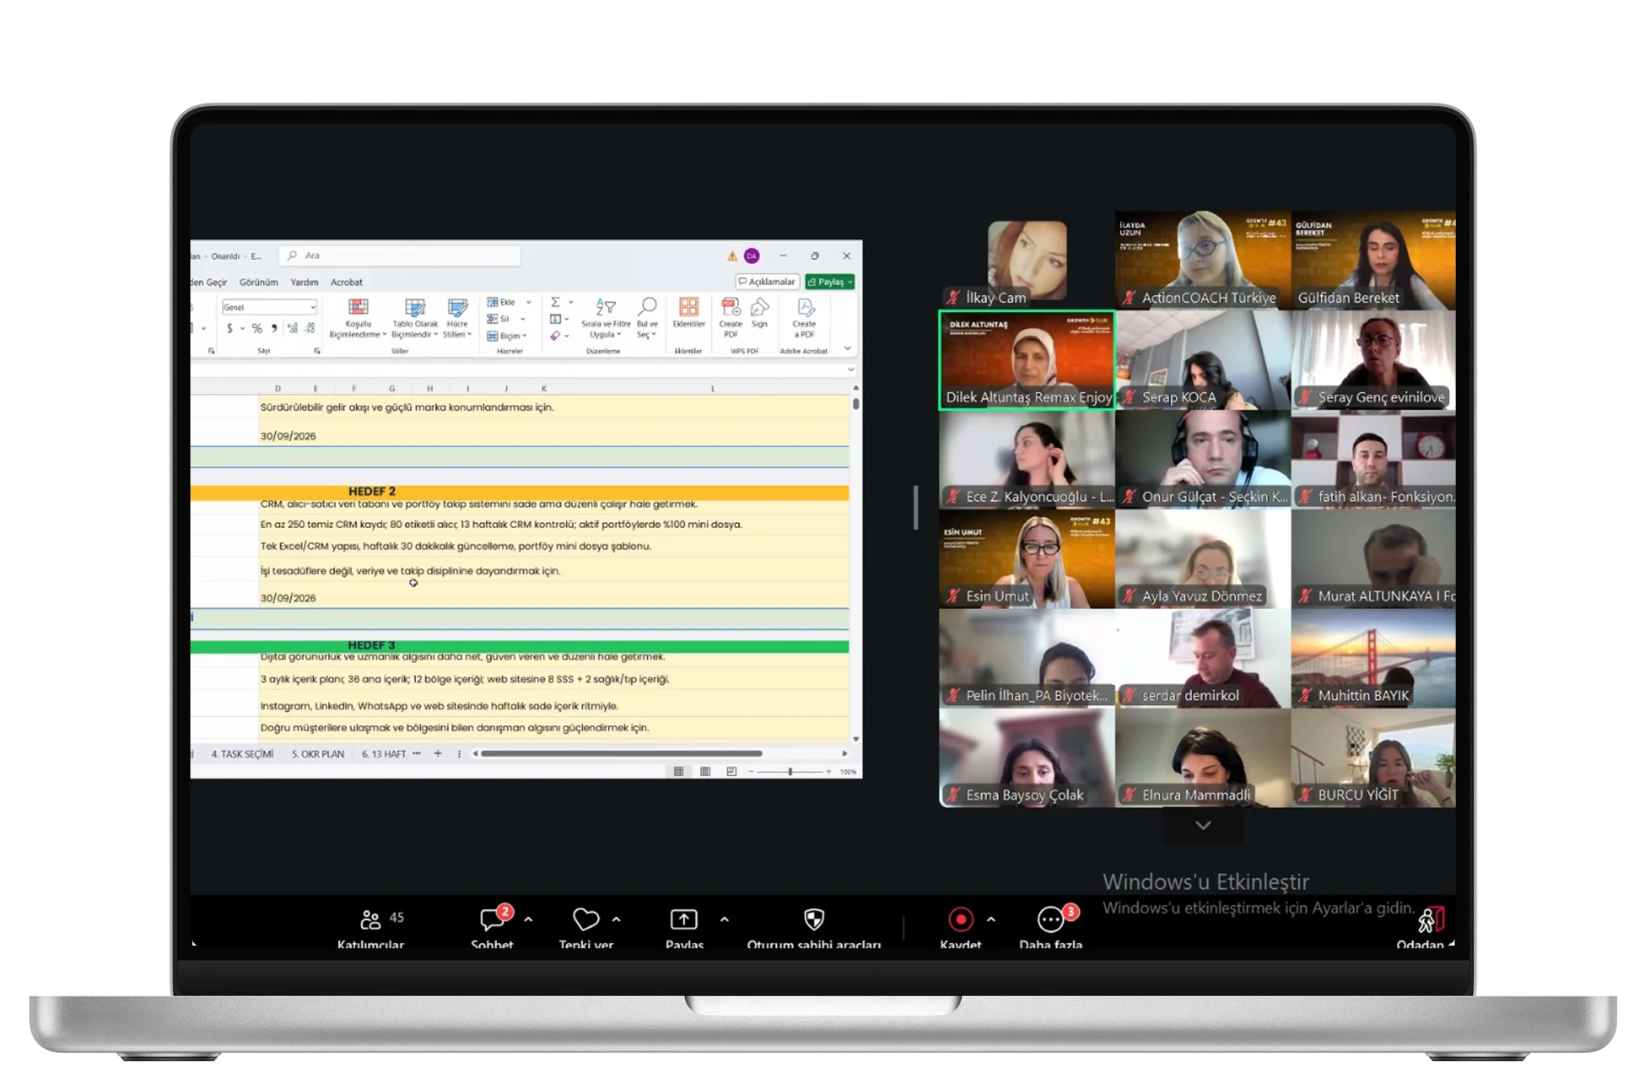Open Hücre Stilleri cell styles

(x=458, y=318)
